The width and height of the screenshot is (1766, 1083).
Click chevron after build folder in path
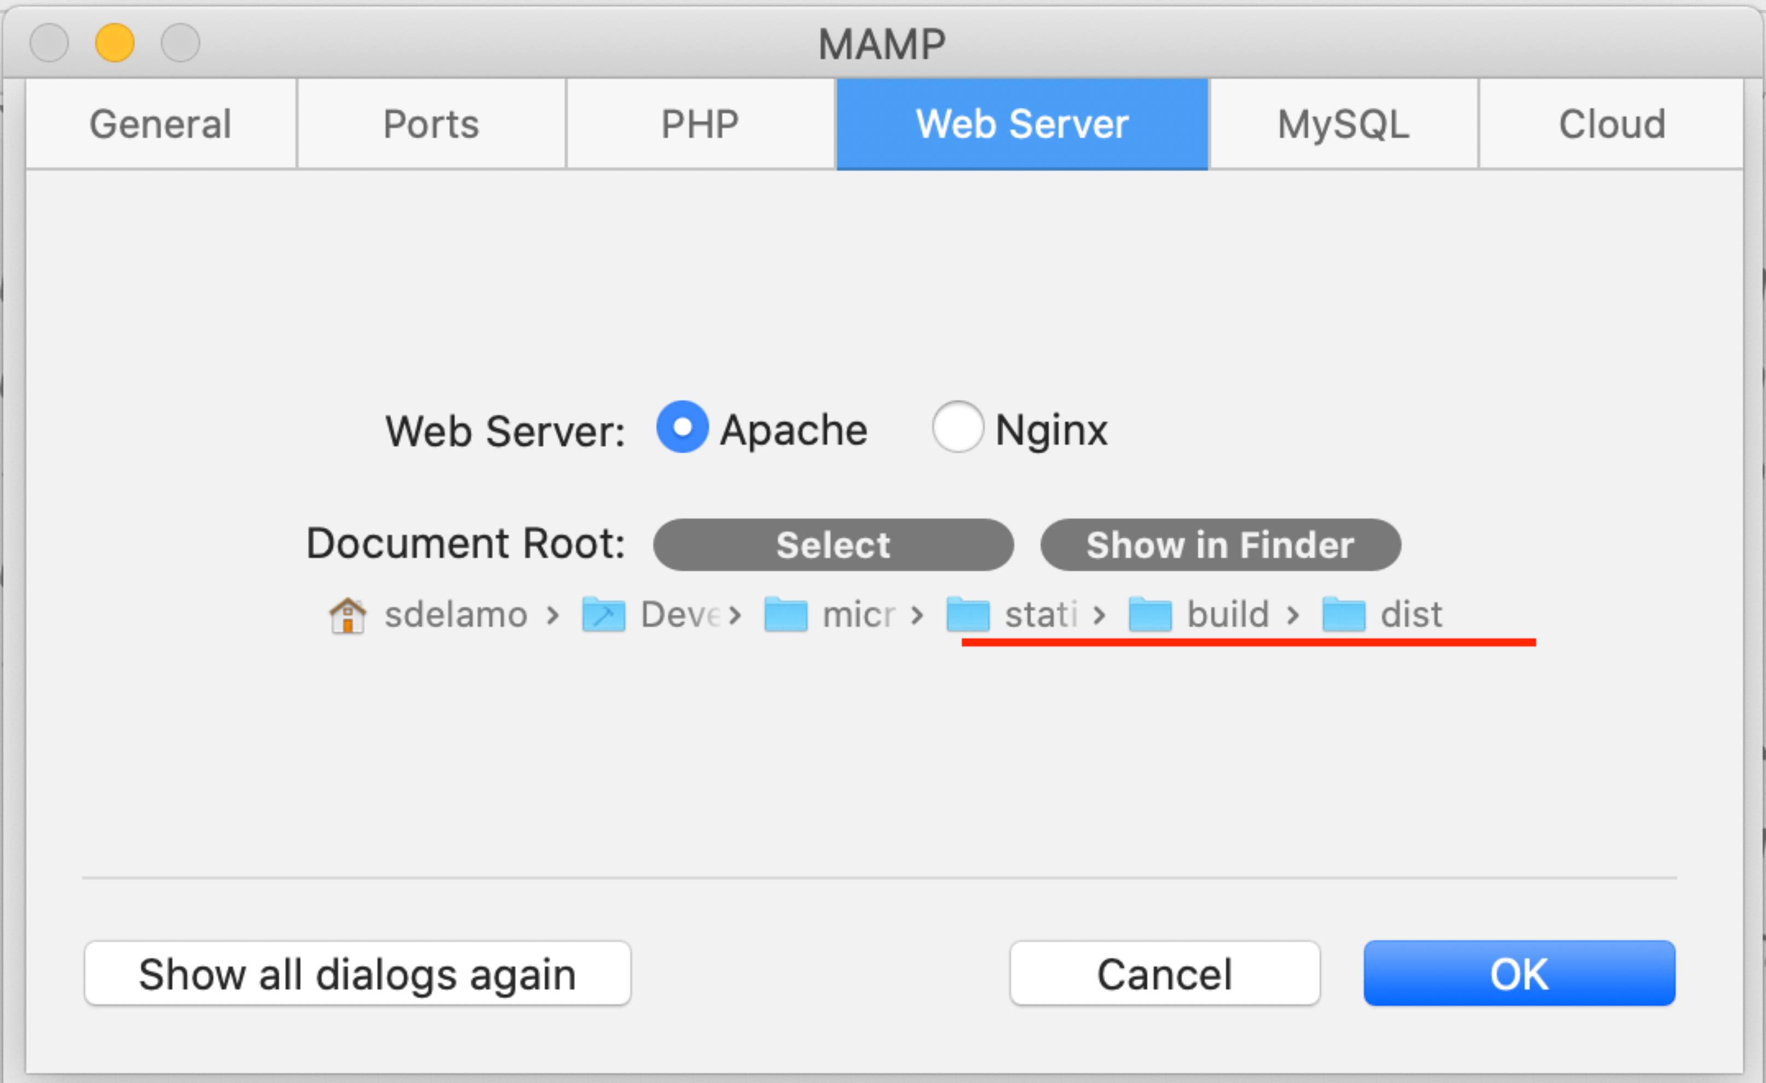tap(1292, 615)
